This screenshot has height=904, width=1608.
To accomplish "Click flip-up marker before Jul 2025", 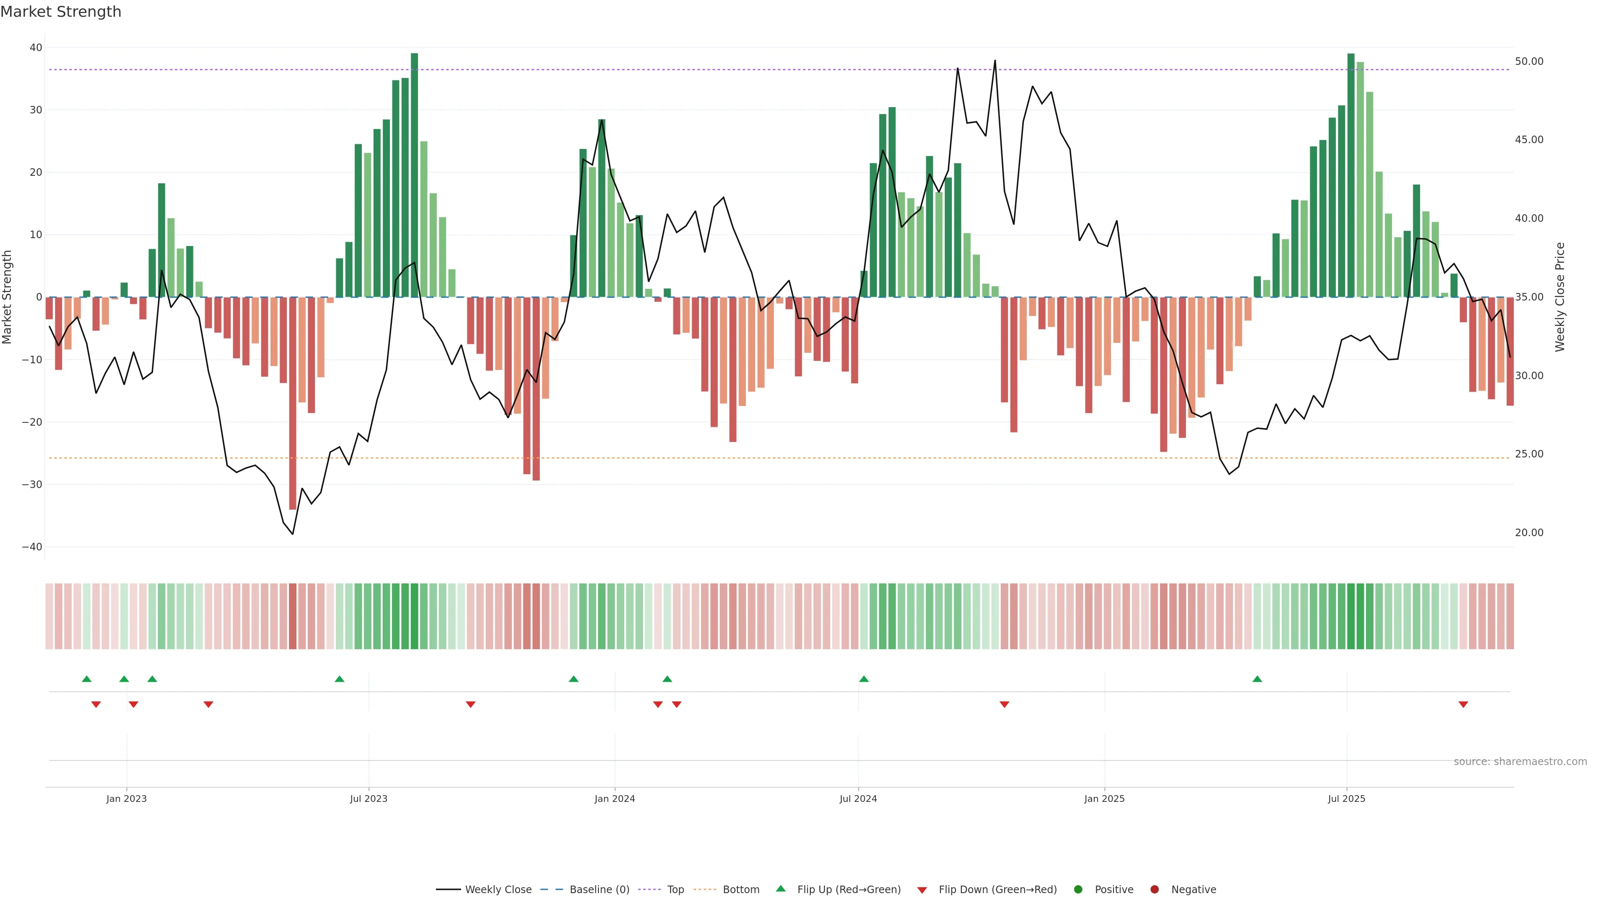I will (1257, 679).
